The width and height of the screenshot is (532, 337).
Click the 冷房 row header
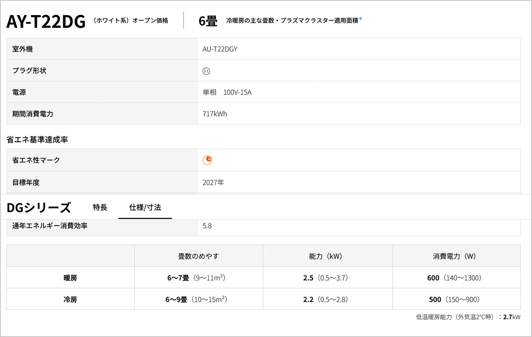(x=70, y=300)
